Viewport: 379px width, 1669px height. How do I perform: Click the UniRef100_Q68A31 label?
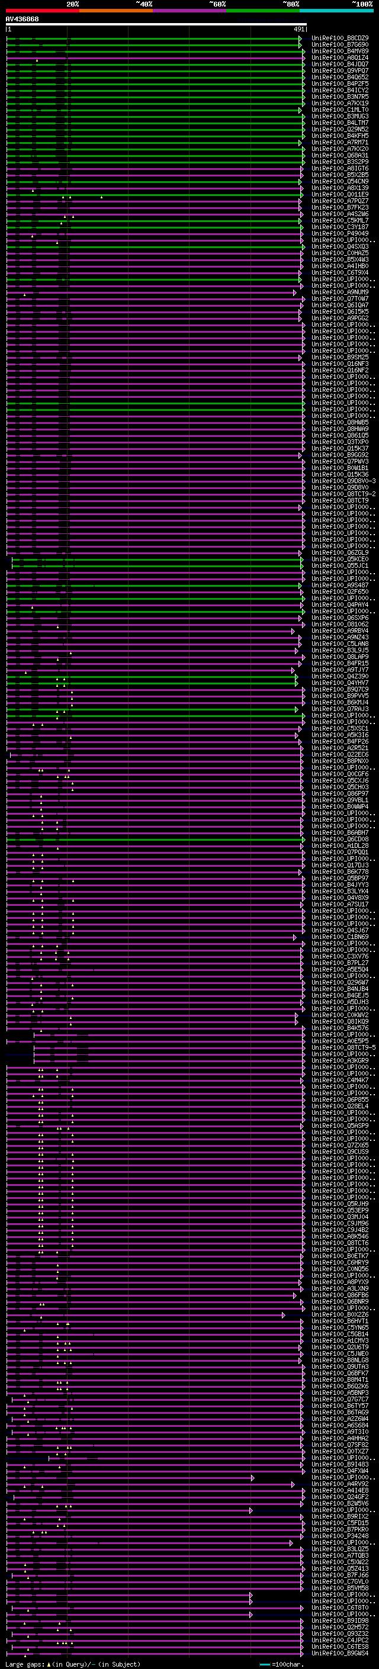pos(340,156)
